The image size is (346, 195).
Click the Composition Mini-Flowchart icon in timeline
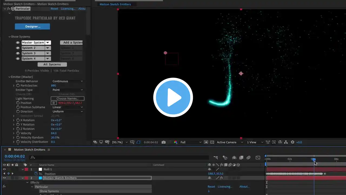point(216,157)
